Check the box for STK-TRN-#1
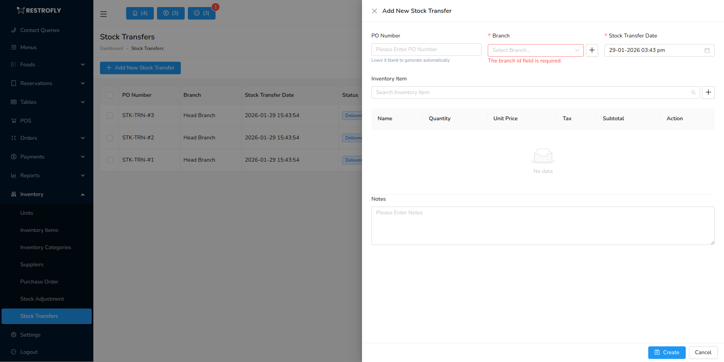The height and width of the screenshot is (362, 724). pyautogui.click(x=109, y=160)
